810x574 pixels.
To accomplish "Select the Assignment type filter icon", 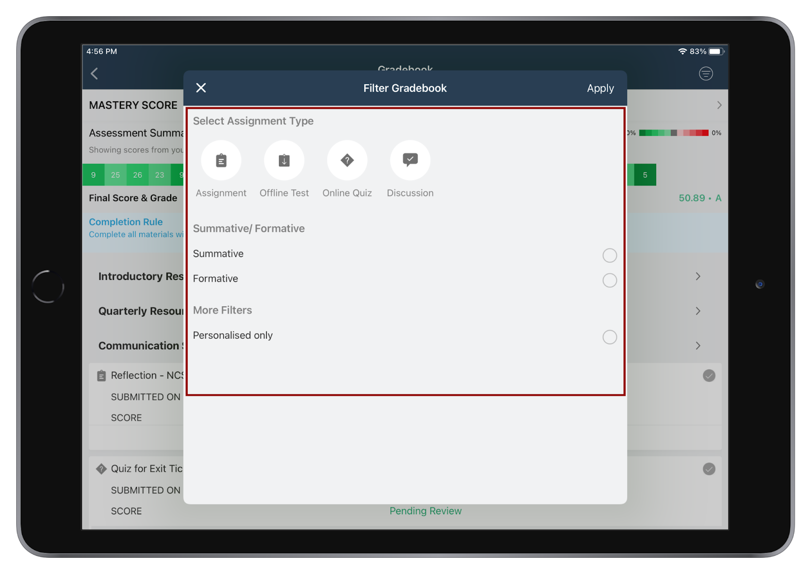I will [221, 160].
